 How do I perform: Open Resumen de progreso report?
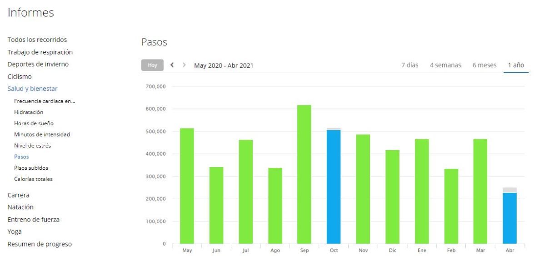pyautogui.click(x=40, y=244)
